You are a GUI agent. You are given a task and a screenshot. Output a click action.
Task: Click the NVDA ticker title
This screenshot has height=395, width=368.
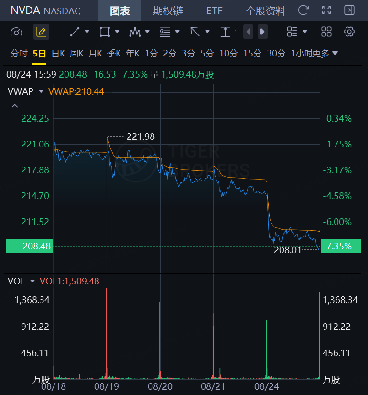25,11
